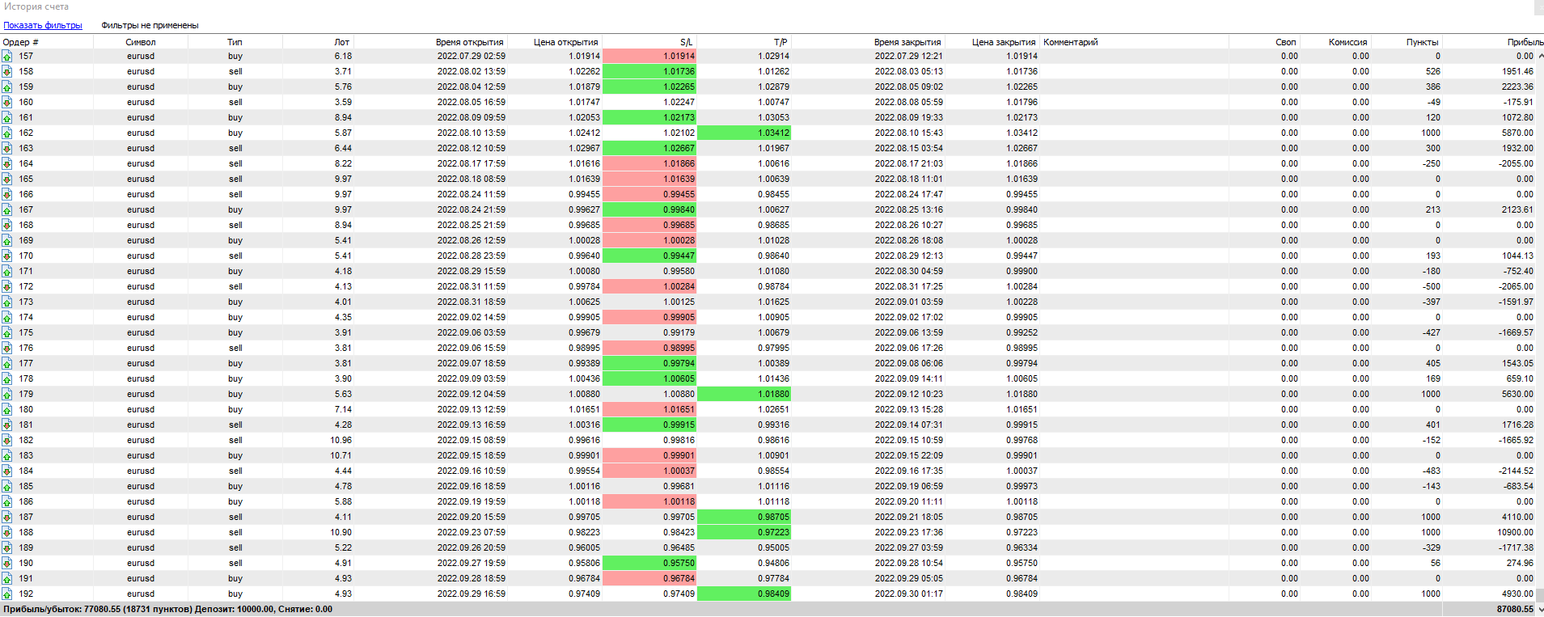Click the red S/L cell 1.00284
The width and height of the screenshot is (1544, 617).
click(649, 287)
